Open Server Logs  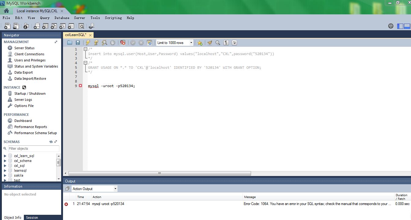click(23, 100)
